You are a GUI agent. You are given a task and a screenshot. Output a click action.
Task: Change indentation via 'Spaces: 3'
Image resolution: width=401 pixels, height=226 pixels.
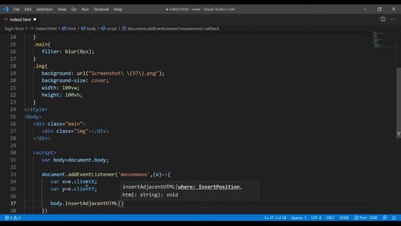(x=298, y=218)
